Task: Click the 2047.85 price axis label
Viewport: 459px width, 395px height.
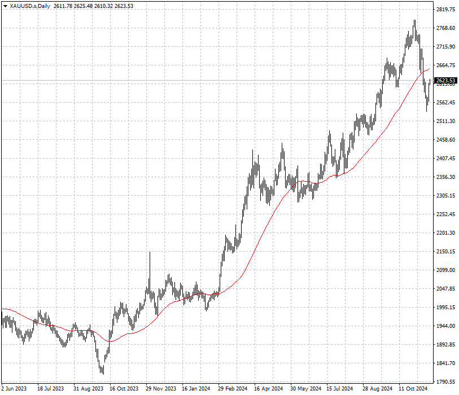Action: point(445,289)
